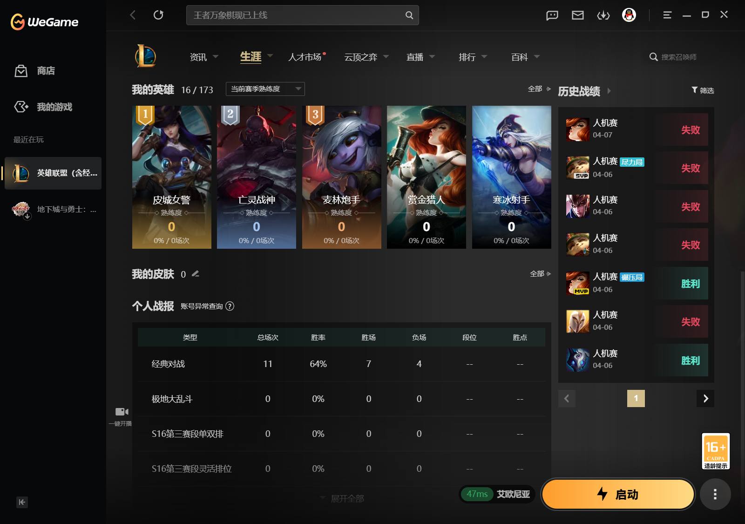This screenshot has width=745, height=524.
Task: Open the 直播 tab
Action: coord(415,57)
